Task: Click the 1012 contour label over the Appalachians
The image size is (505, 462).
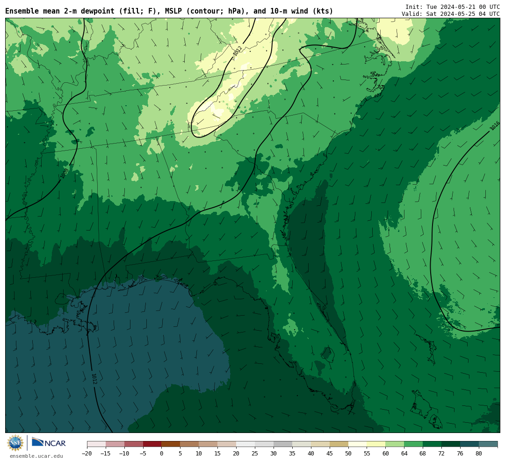Action: [238, 51]
